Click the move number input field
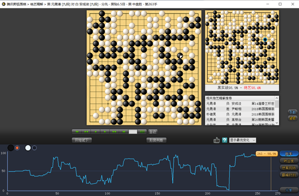The height and width of the screenshot is (196, 299). coord(133,132)
